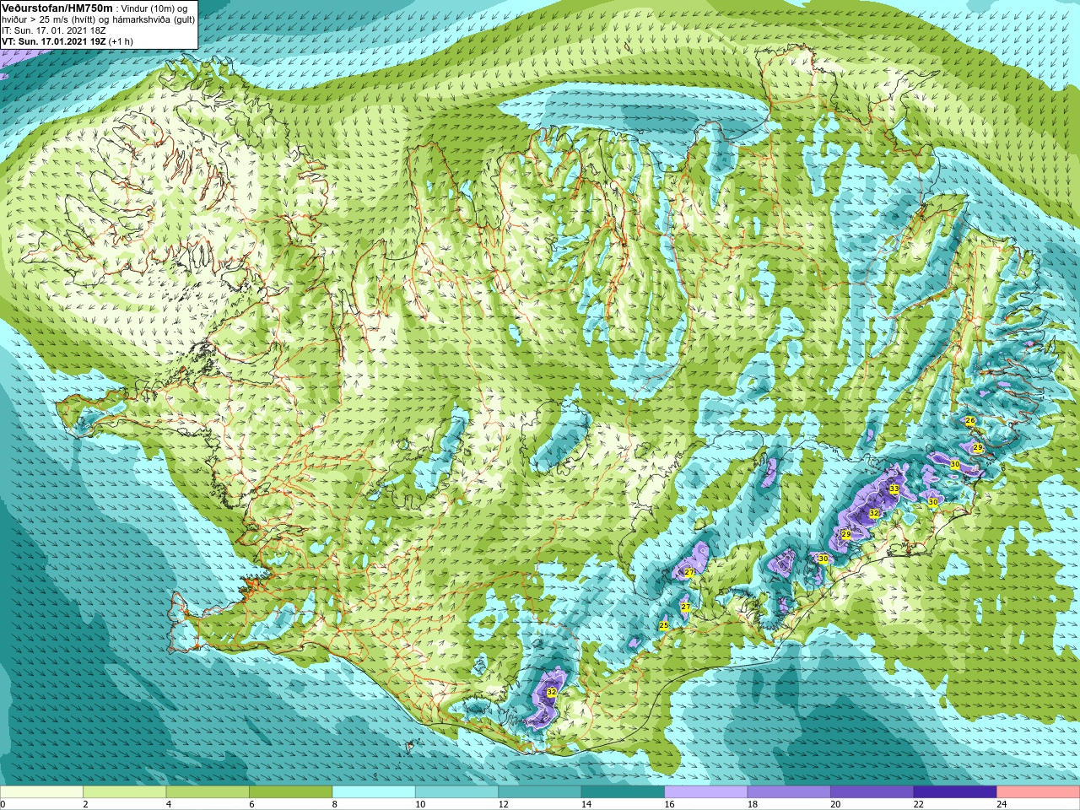This screenshot has width=1080, height=810.
Task: Click the 'VT: Sun. 17.01.2021 19Z (+1 h)' line
Action: tap(67, 40)
